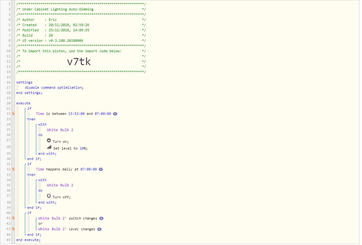
Task: Click the power icon beside Turn on
Action: tap(49, 140)
